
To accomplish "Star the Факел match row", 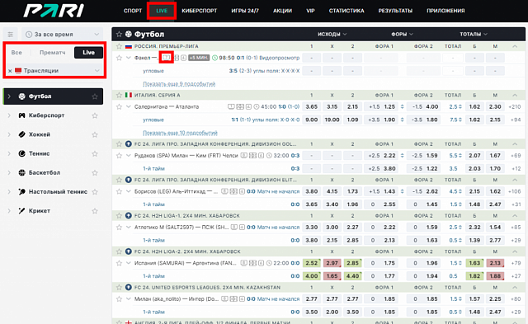I will (119, 58).
